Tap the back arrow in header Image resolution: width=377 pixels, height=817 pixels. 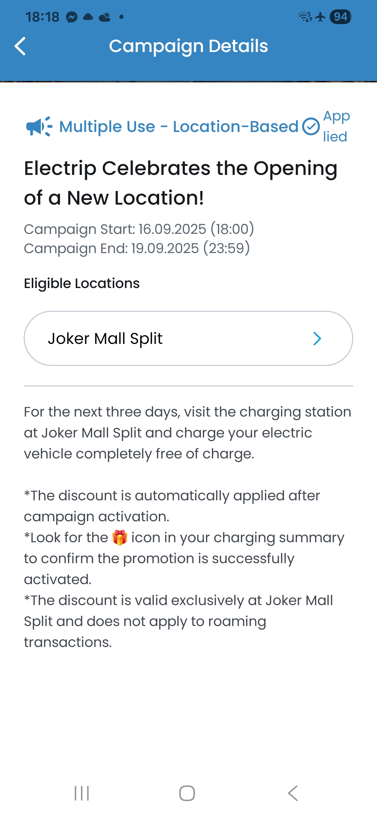20,46
